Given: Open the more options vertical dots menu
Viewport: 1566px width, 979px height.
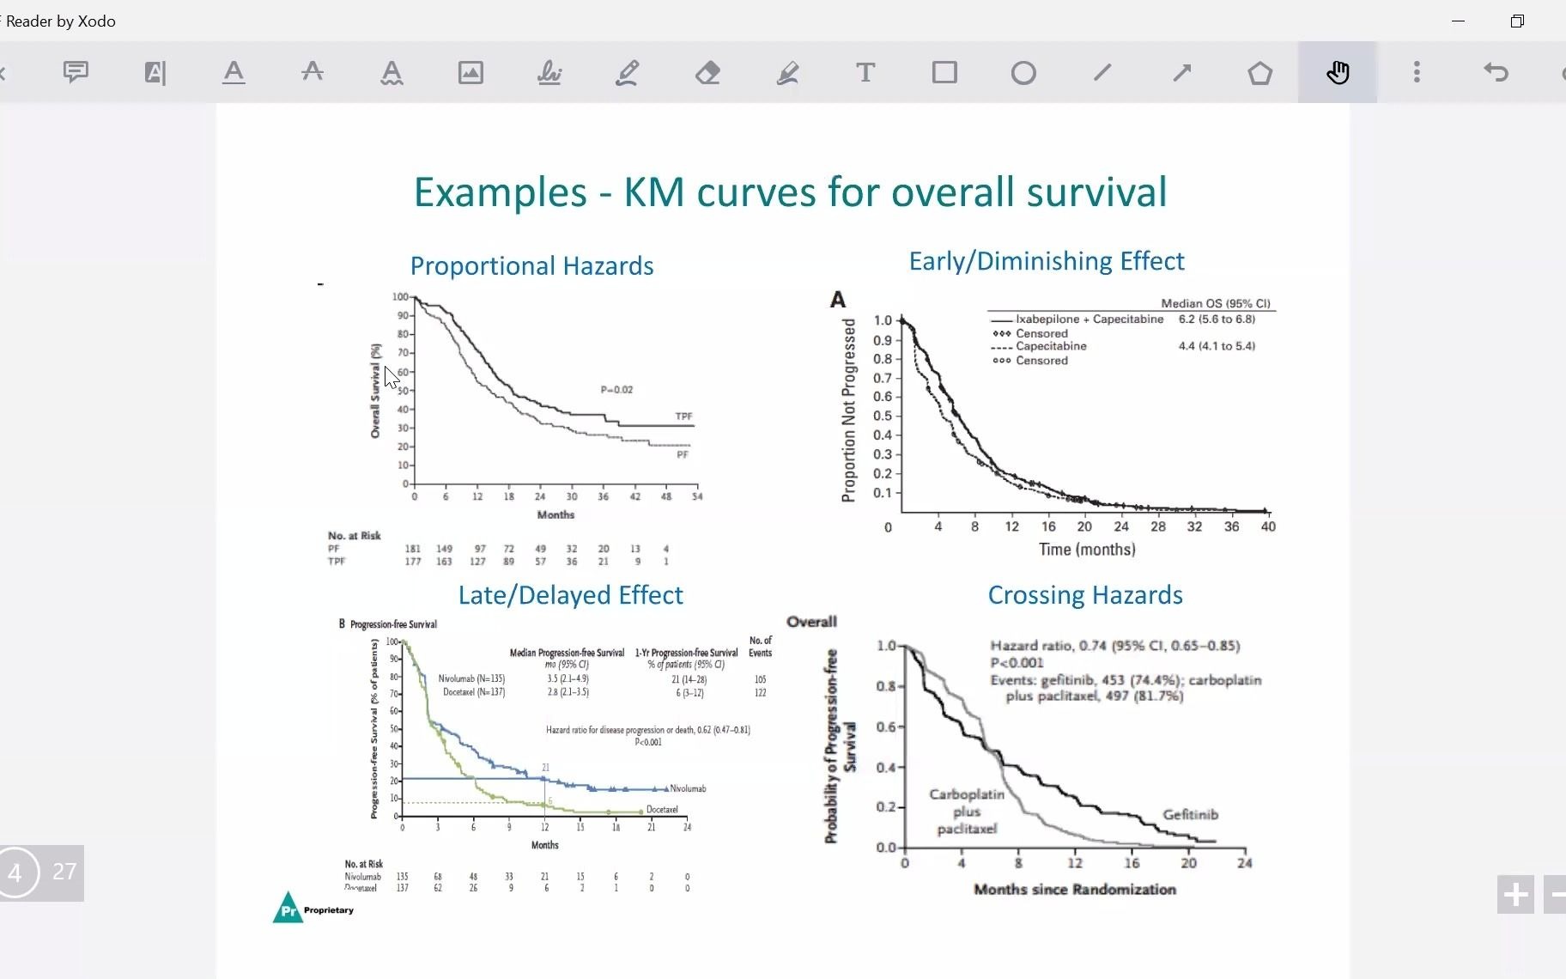Looking at the screenshot, I should tap(1417, 72).
